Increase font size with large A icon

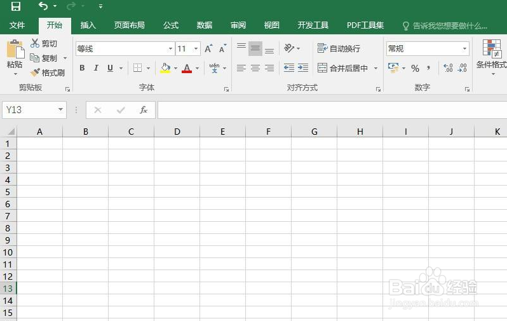[x=208, y=48]
